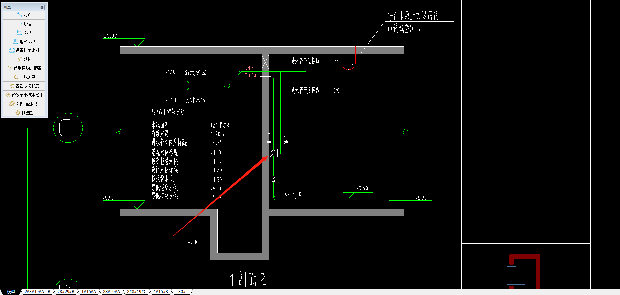Select the 对齐 aligned measure tool
This screenshot has height=295, width=620.
click(24, 15)
